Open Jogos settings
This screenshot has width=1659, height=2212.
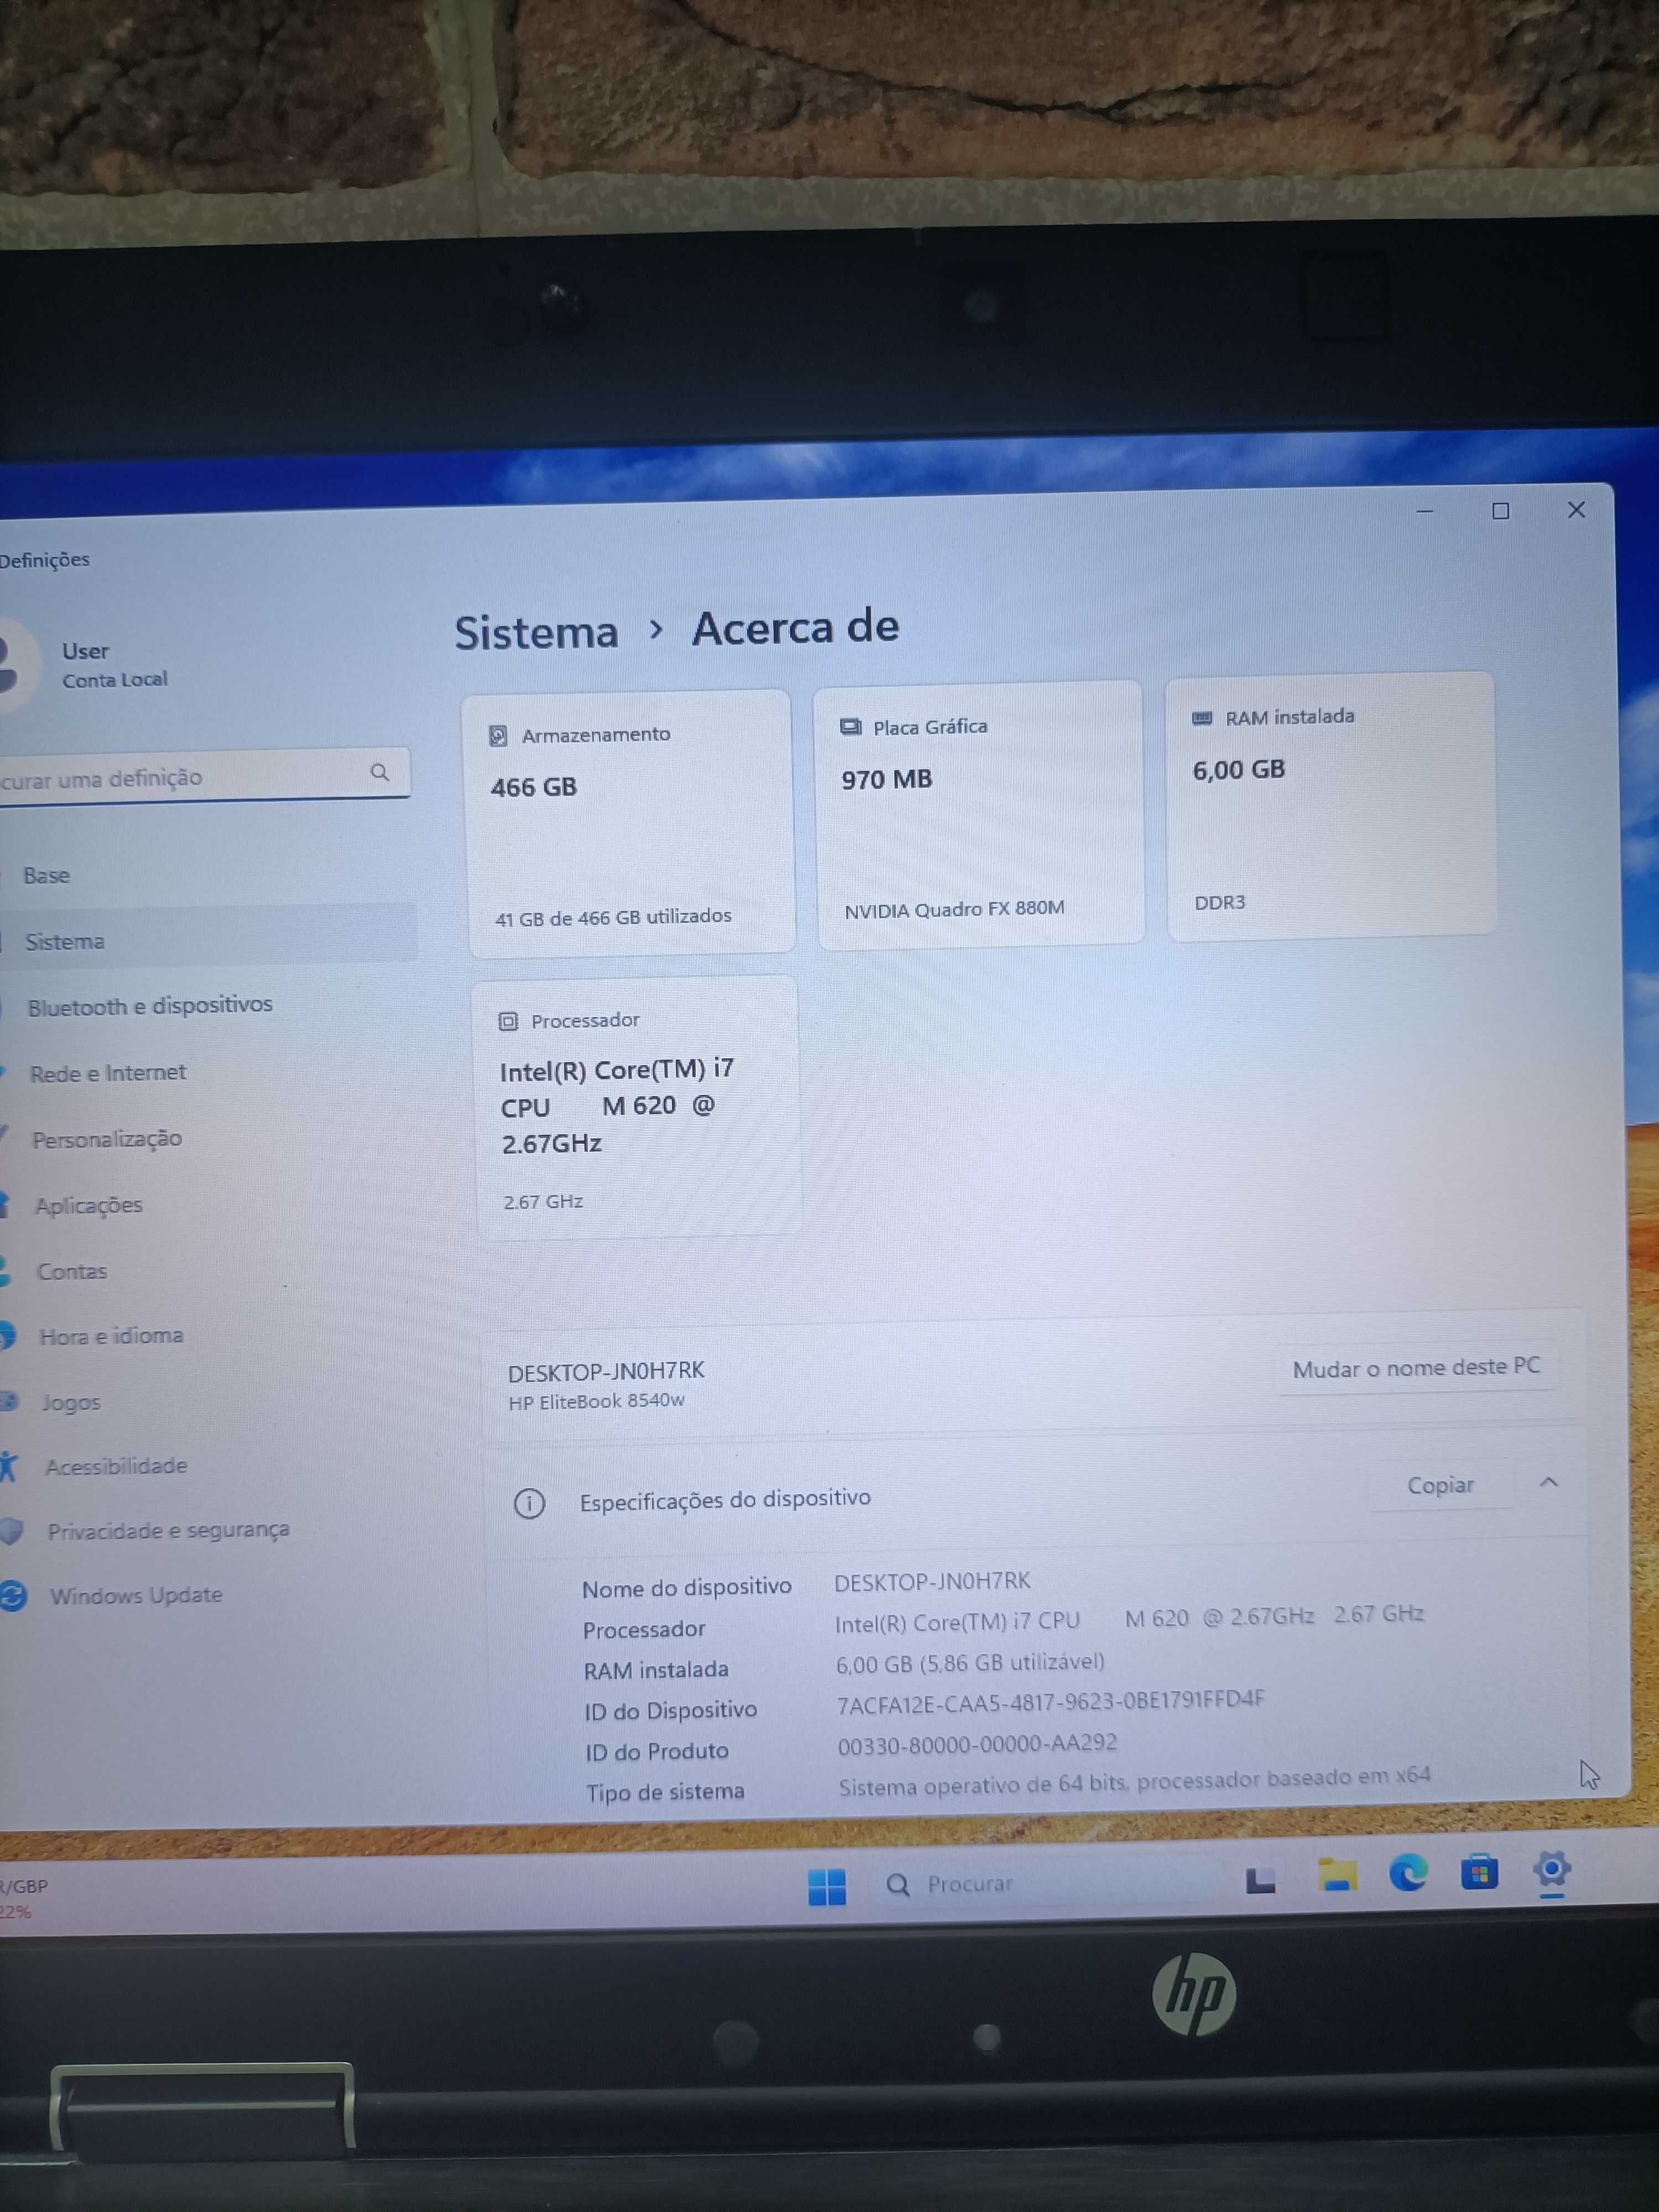[70, 1402]
